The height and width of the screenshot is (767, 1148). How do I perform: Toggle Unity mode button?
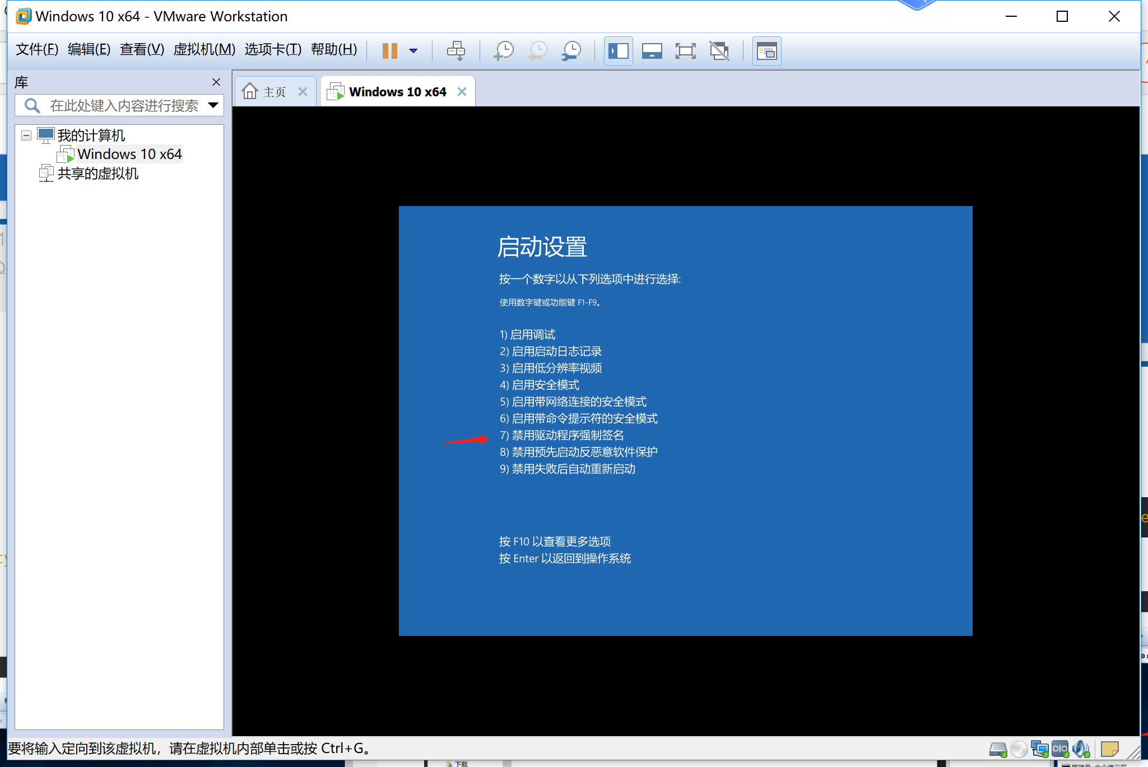tap(719, 51)
